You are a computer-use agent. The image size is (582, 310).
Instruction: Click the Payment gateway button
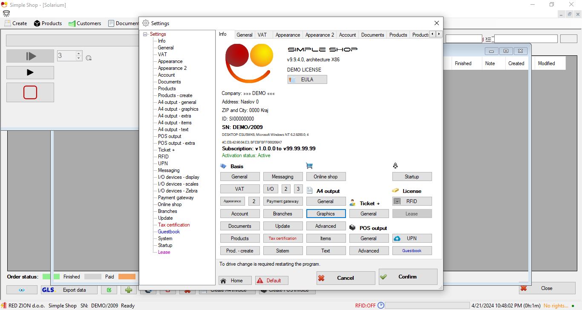click(283, 201)
